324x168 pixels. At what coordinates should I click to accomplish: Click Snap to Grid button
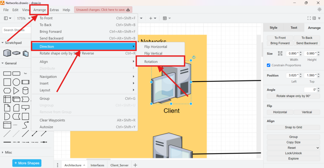[293, 127]
